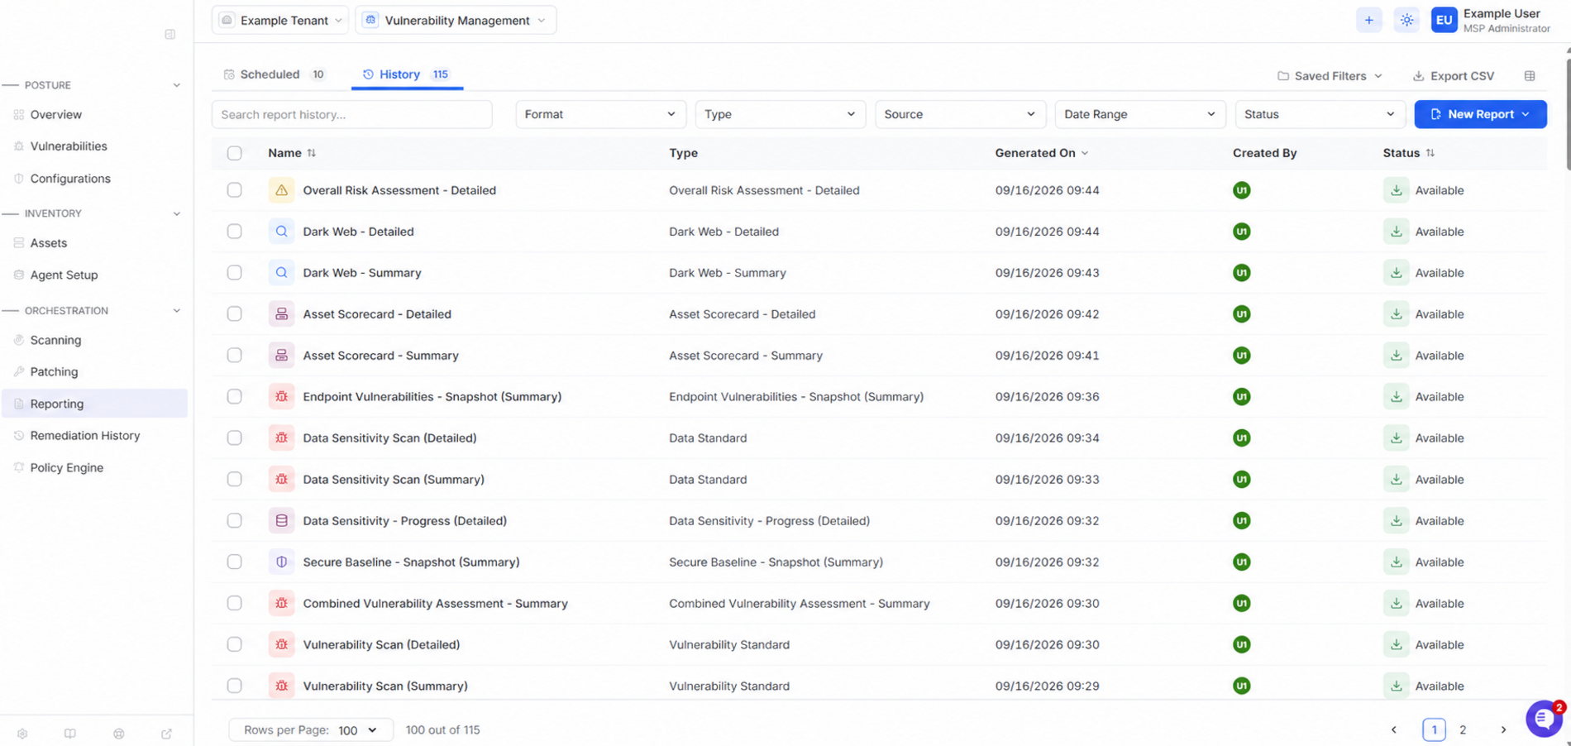Viewport: 1571px width, 746px height.
Task: Click the column layout icon beside Export CSV
Action: point(1530,76)
